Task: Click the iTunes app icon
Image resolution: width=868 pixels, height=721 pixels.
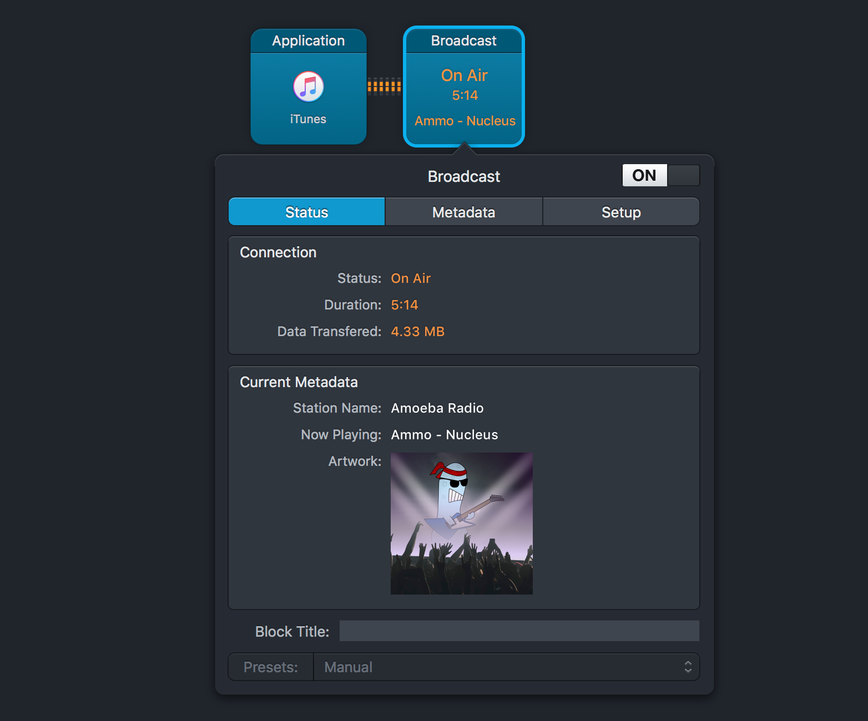Action: (x=309, y=87)
